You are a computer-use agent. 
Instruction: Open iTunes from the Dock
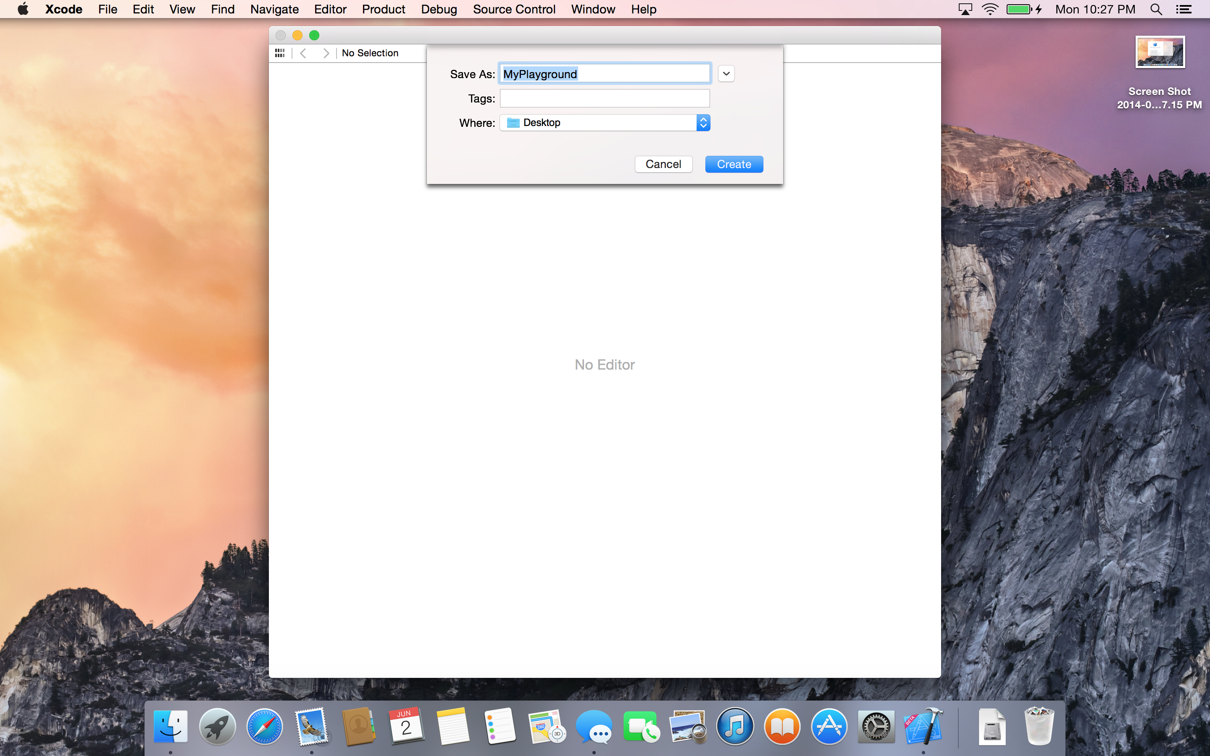pos(734,727)
